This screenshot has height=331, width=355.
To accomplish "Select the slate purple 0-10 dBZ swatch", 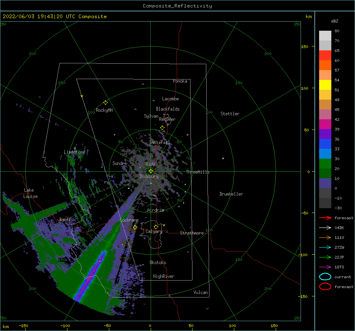I will pos(325,183).
